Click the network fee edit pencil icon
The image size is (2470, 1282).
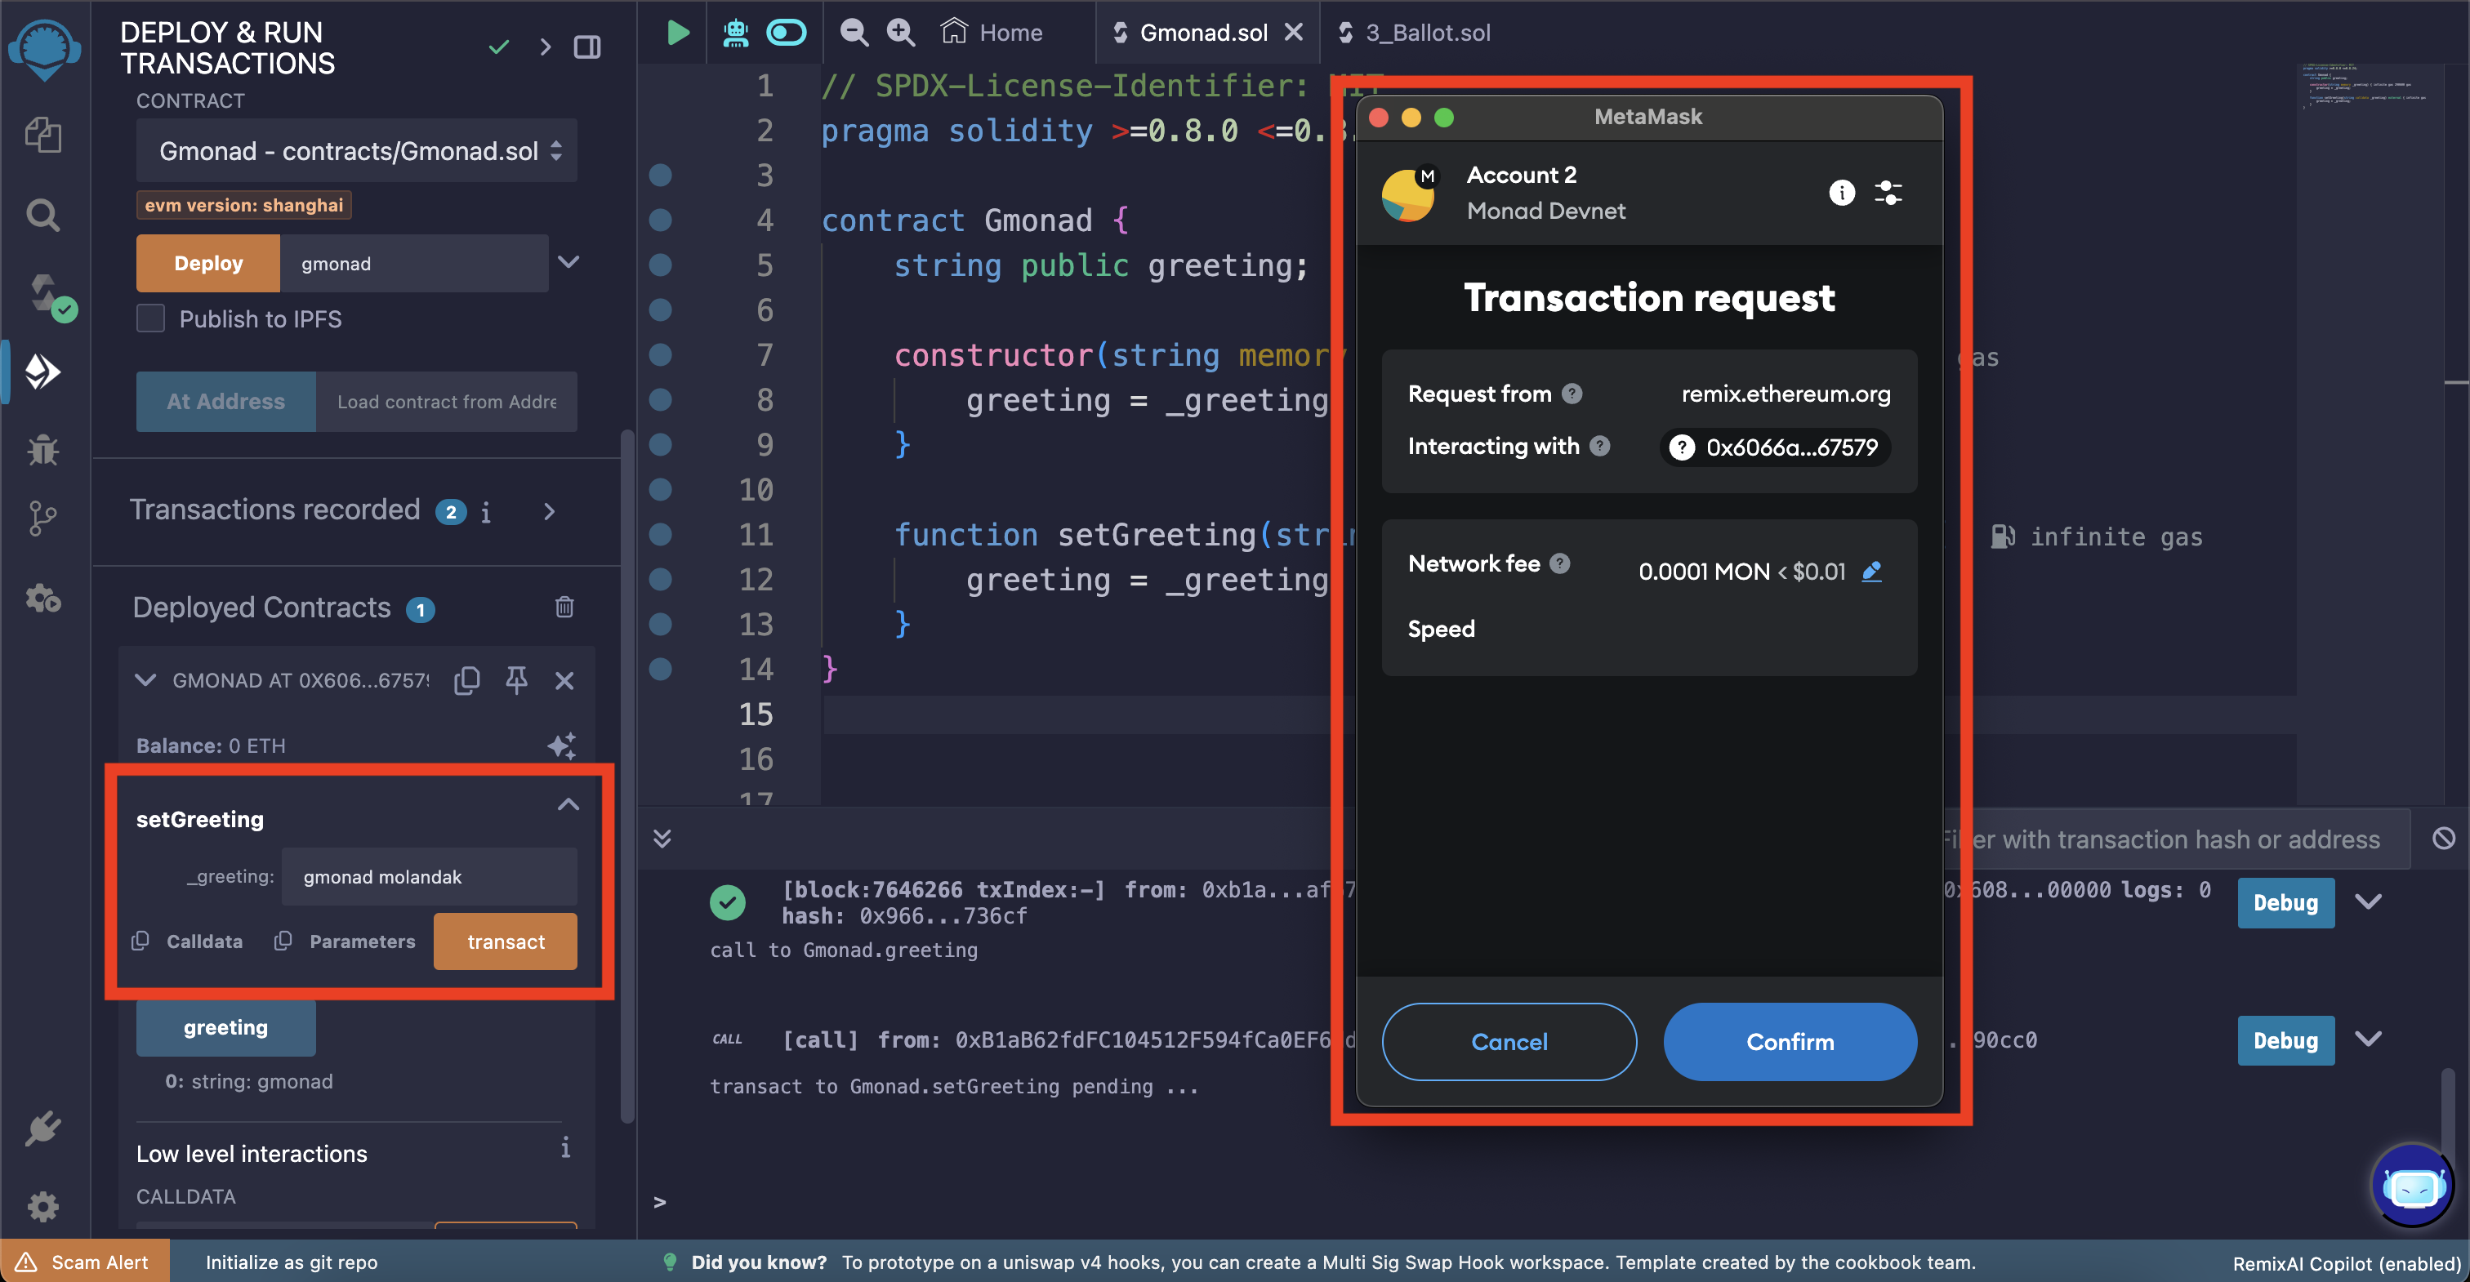point(1879,570)
